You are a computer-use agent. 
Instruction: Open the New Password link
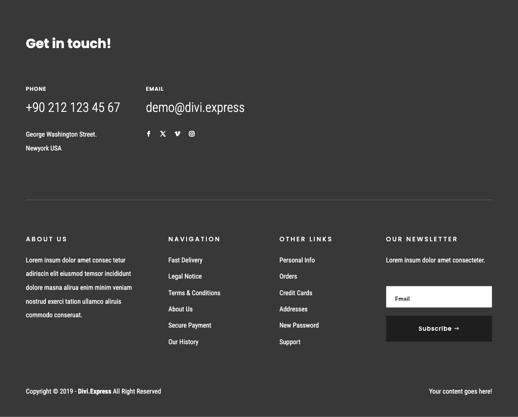[x=299, y=325]
